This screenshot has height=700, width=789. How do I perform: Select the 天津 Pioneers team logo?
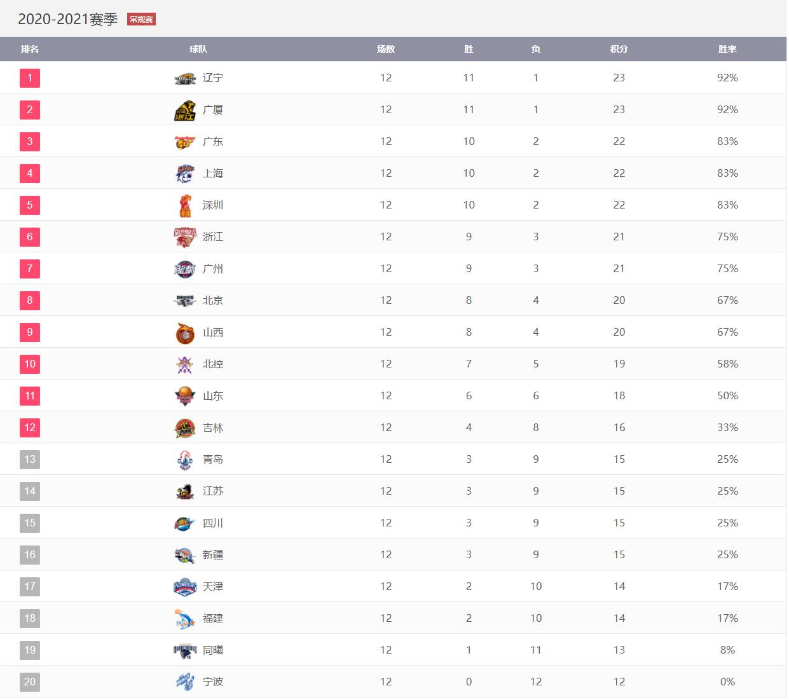[185, 587]
